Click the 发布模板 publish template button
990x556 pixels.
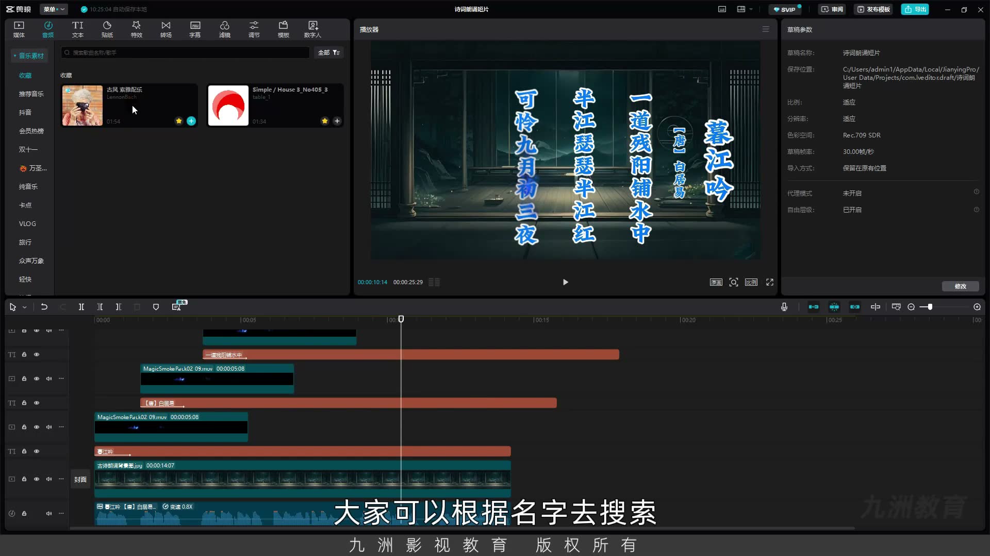[873, 9]
